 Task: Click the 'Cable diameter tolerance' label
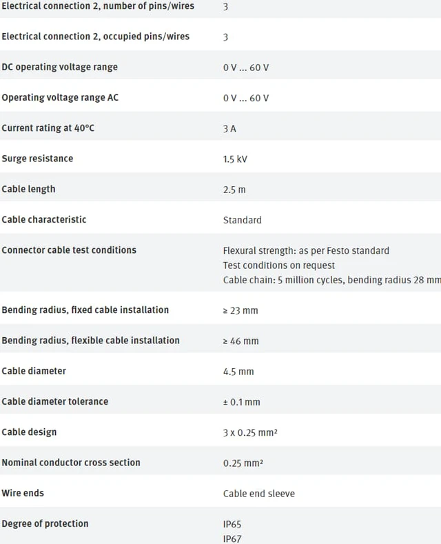tap(55, 401)
